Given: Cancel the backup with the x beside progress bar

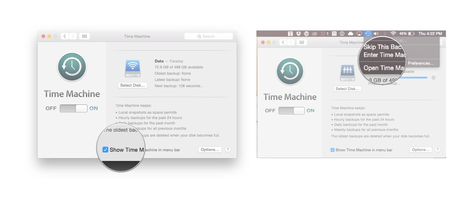Looking at the screenshot, I should [434, 78].
